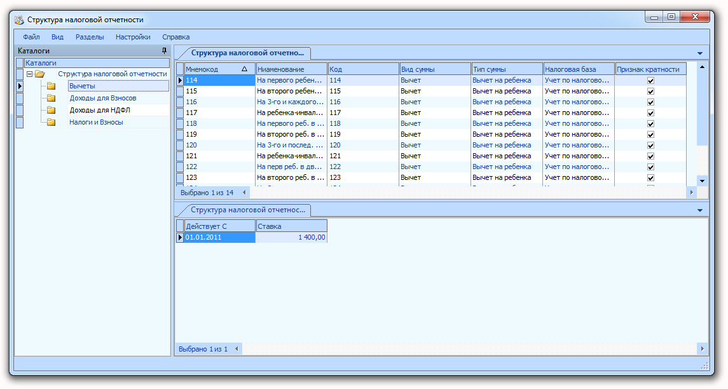Sort by the Признак кратности column header

[650, 69]
